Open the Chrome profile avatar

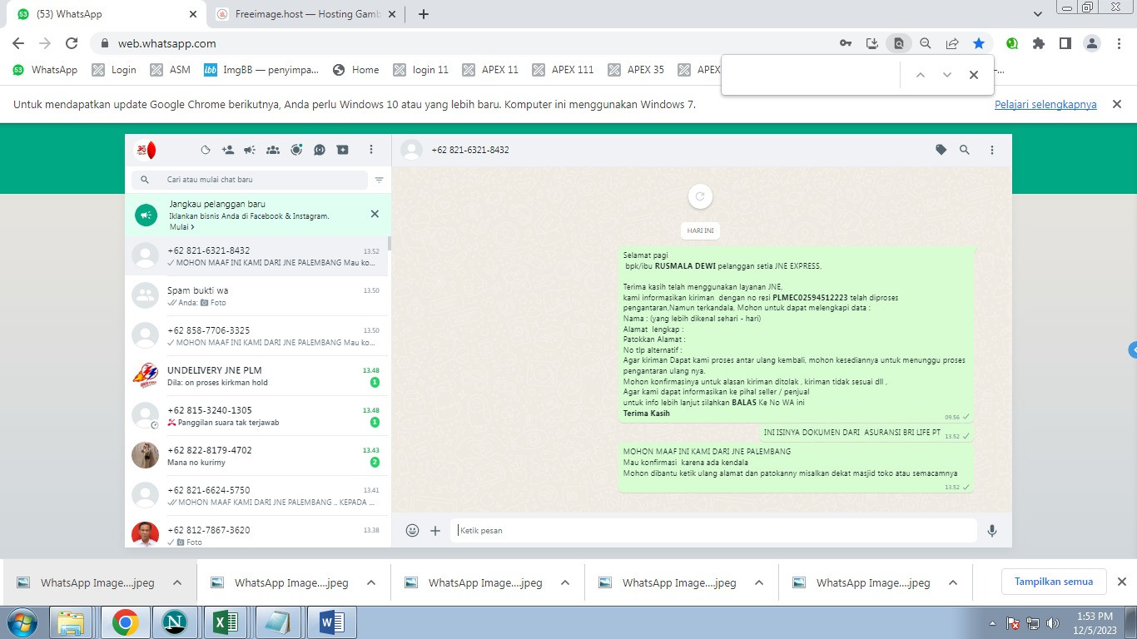click(x=1092, y=43)
